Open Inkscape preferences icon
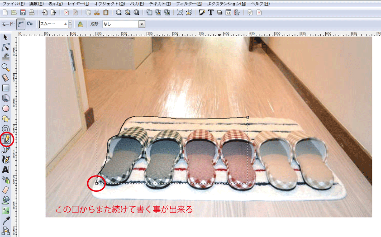This screenshot has width=381, height=237. (250, 12)
